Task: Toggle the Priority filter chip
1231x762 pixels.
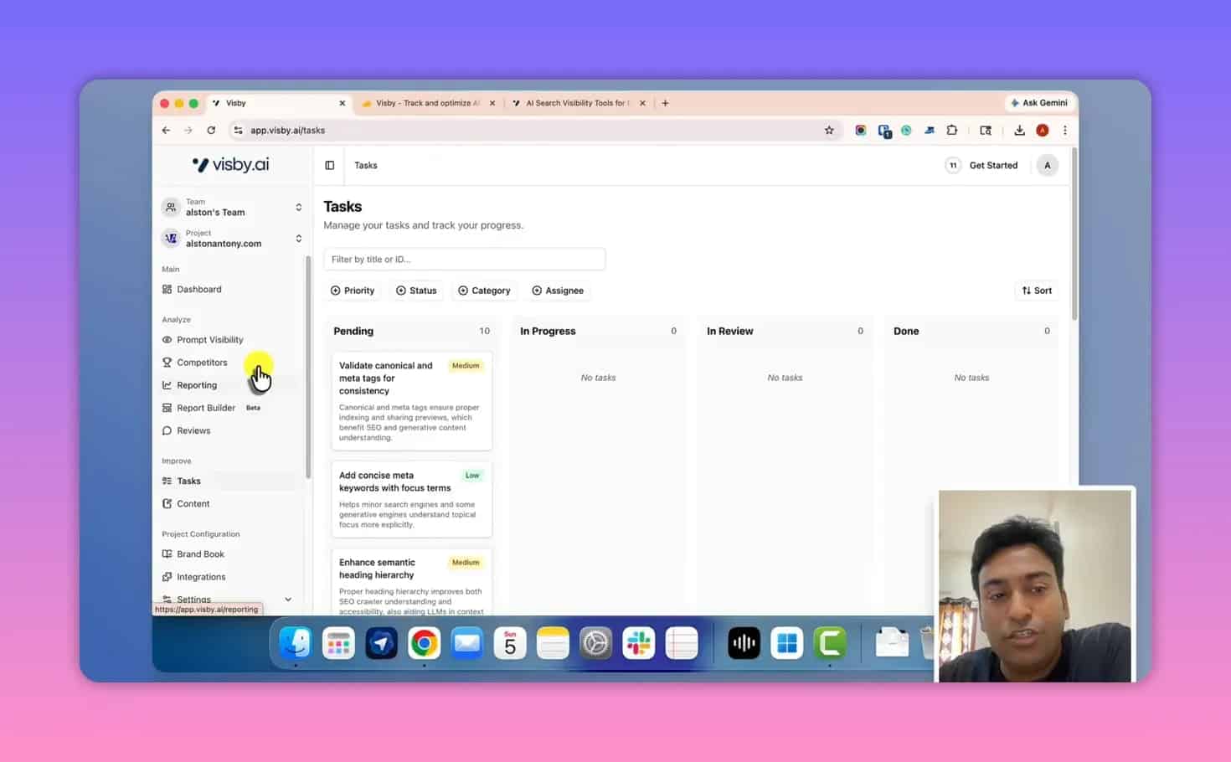Action: click(x=352, y=290)
